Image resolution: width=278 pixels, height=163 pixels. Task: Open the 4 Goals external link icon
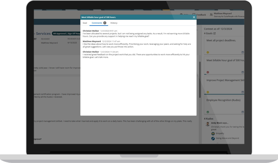(x=214, y=33)
